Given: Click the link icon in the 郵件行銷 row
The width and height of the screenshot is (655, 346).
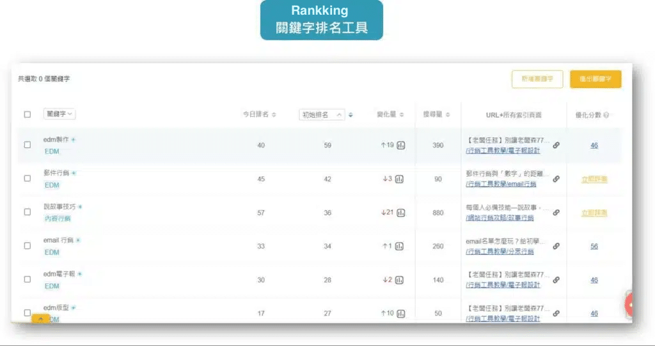Looking at the screenshot, I should 556,179.
